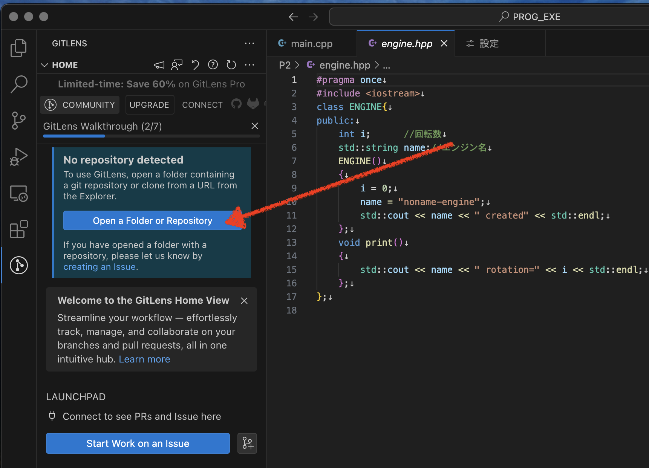The image size is (649, 468).
Task: Open Remote Explorer in activity bar
Action: click(18, 193)
